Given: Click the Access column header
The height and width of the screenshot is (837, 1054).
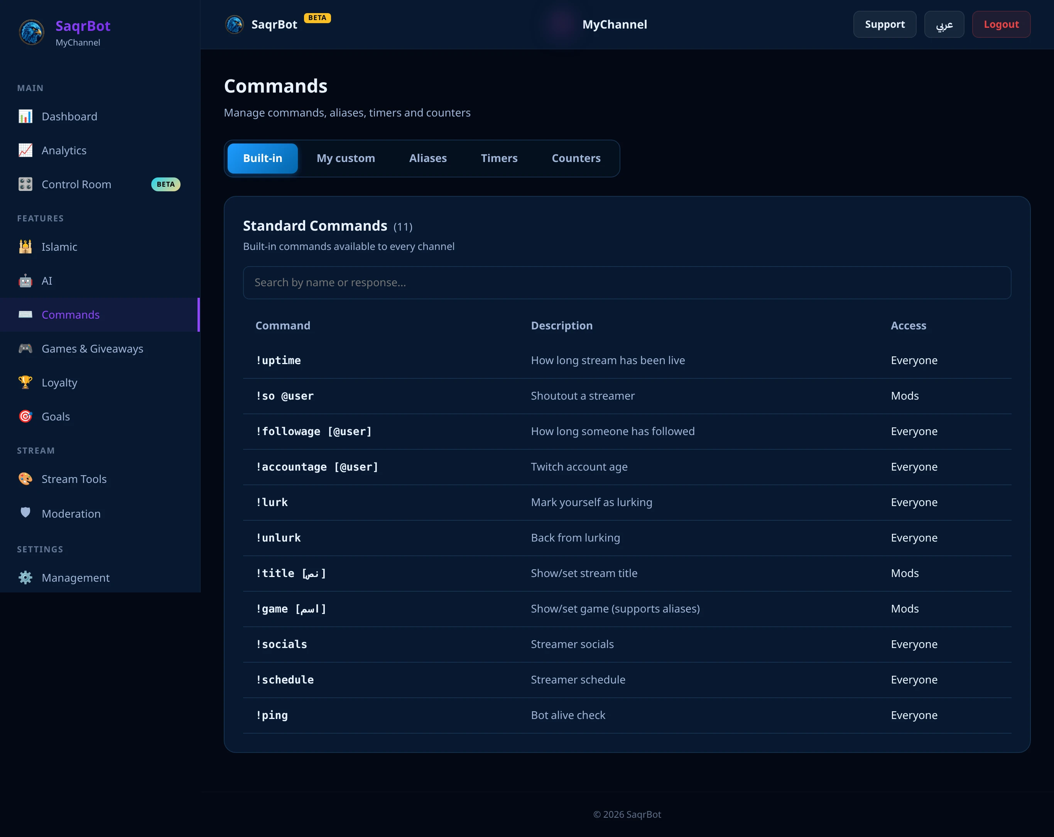Looking at the screenshot, I should click(x=908, y=326).
